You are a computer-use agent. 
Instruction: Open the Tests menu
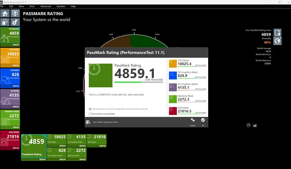pos(32,6)
